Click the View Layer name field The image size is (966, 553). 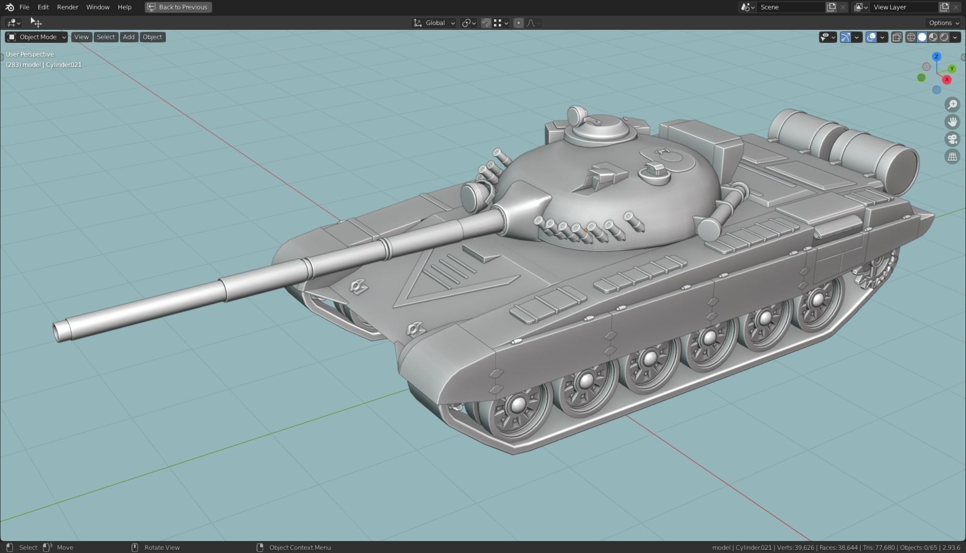click(904, 7)
